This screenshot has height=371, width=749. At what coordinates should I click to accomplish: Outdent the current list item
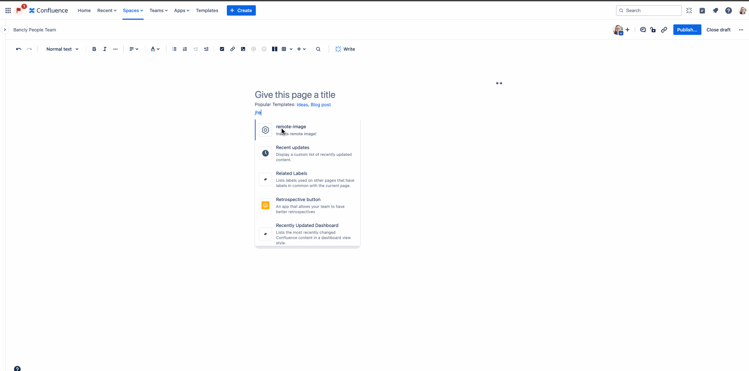[196, 49]
